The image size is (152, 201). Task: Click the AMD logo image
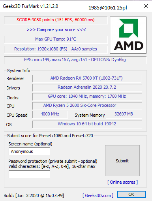[128, 35]
